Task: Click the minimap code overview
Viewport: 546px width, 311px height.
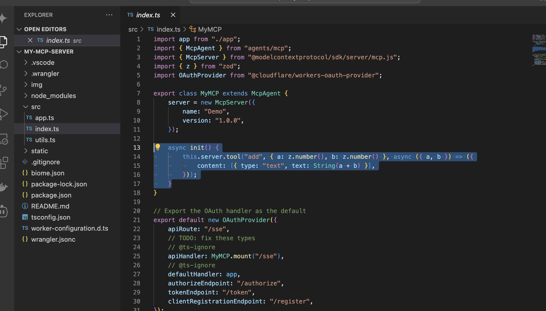Action: pyautogui.click(x=539, y=50)
